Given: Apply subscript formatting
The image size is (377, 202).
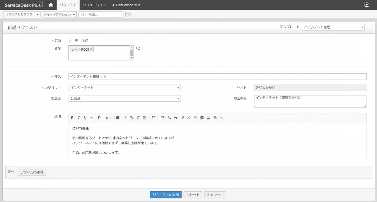Looking at the screenshot, I should [x=132, y=118].
